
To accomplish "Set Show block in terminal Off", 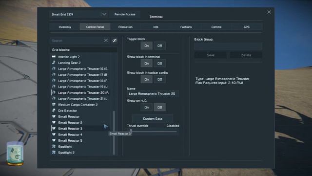I will (159, 64).
